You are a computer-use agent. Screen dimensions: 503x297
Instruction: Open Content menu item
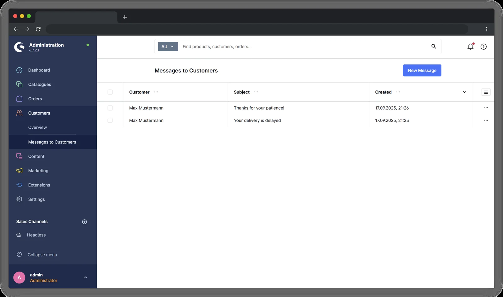pyautogui.click(x=36, y=156)
